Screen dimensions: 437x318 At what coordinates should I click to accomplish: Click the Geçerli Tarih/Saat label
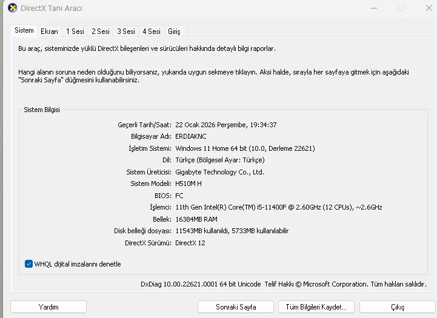[144, 125]
